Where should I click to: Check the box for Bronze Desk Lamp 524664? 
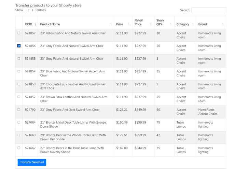[x=19, y=122]
